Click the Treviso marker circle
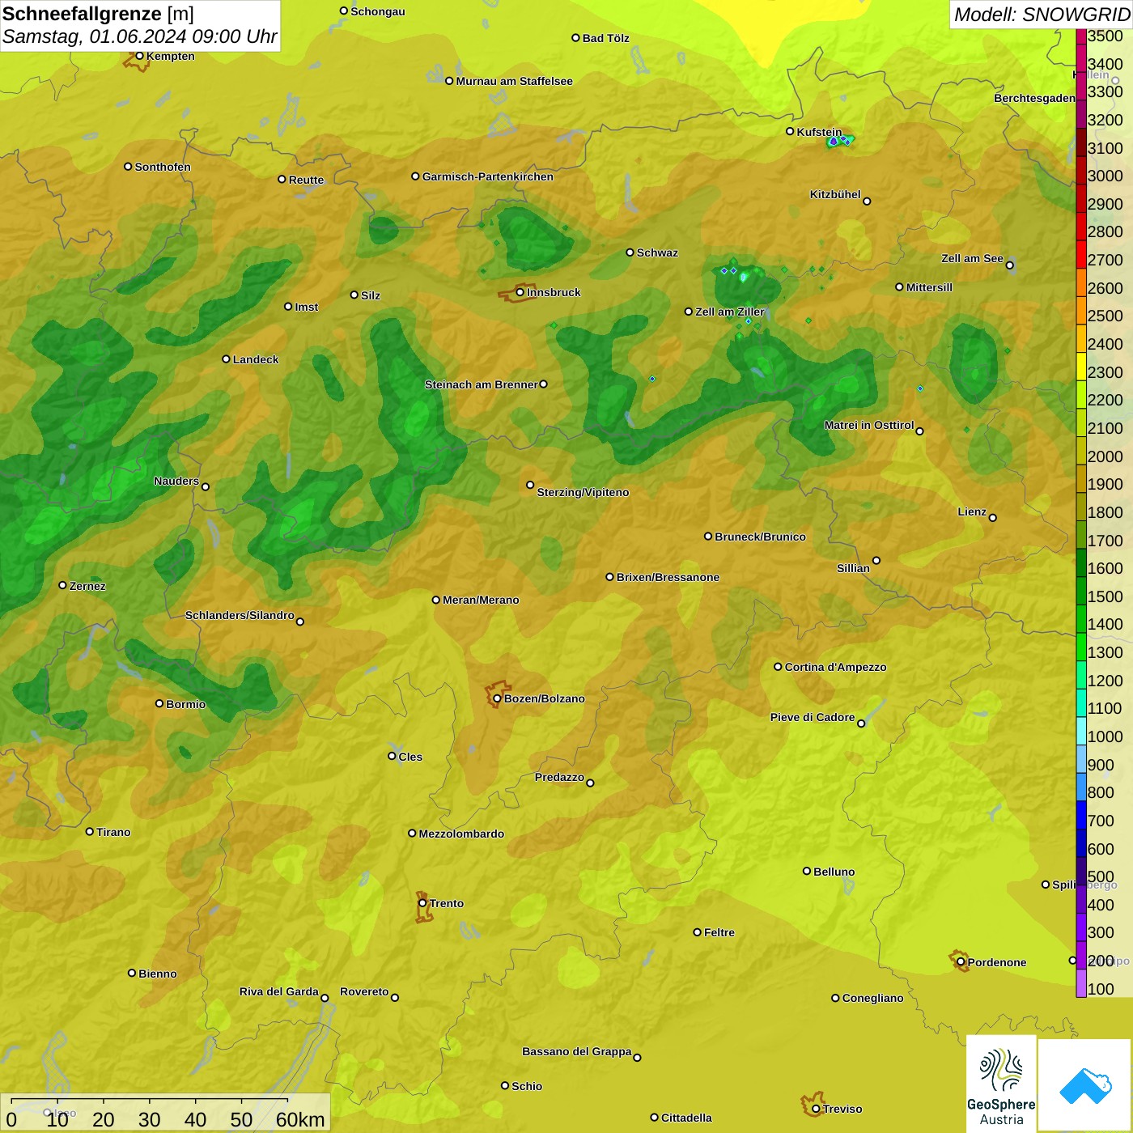 coord(816,1109)
